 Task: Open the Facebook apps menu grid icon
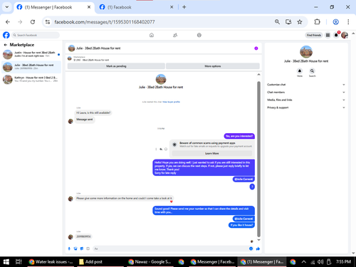328,35
